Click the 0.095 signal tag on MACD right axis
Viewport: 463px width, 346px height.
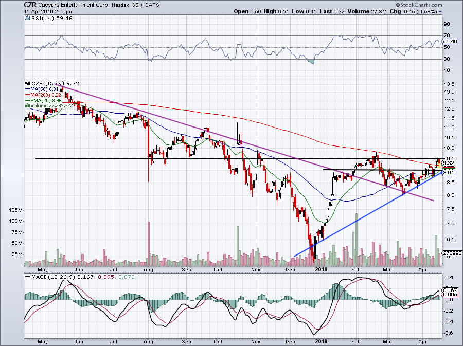coord(451,295)
